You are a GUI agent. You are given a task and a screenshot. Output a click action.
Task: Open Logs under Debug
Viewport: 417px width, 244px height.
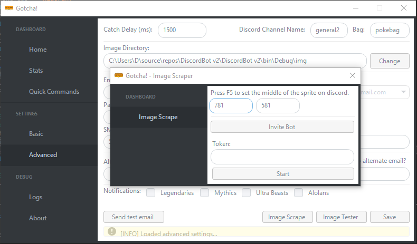(x=36, y=197)
